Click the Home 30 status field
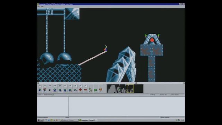The height and width of the screenshot is (125, 222). point(163,94)
